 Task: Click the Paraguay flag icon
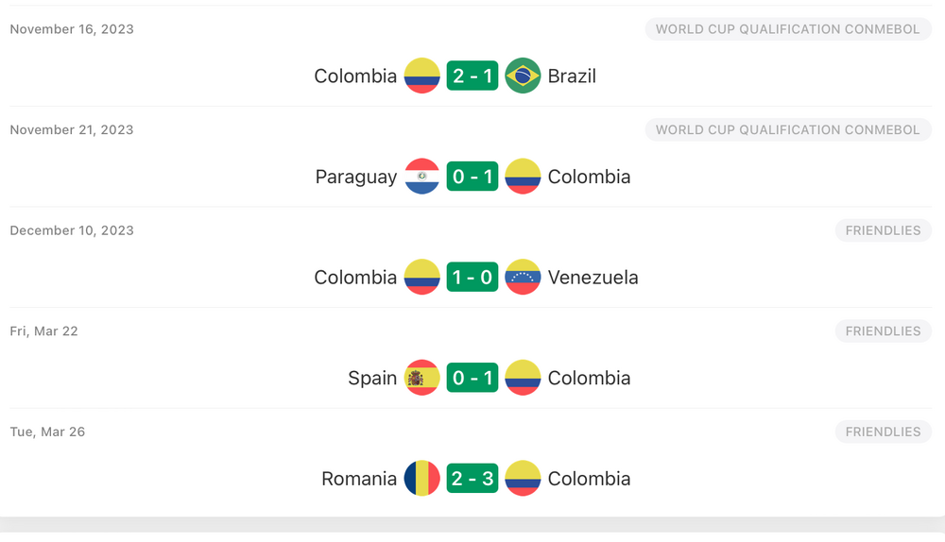coord(421,177)
